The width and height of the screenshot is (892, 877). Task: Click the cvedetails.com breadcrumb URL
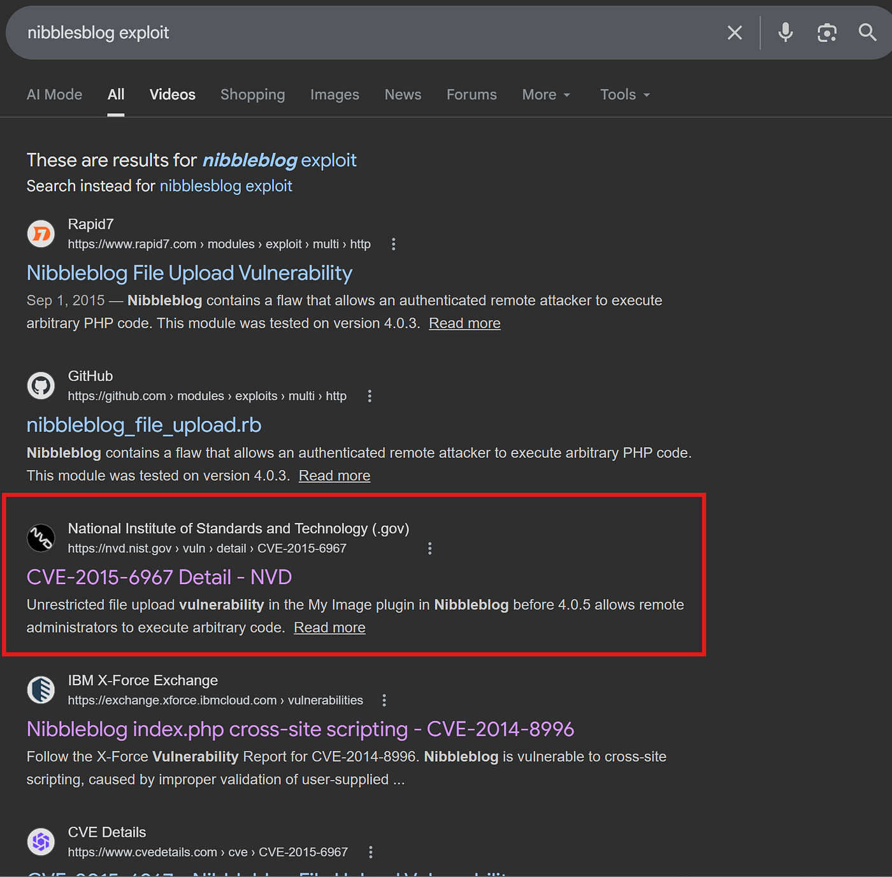208,852
